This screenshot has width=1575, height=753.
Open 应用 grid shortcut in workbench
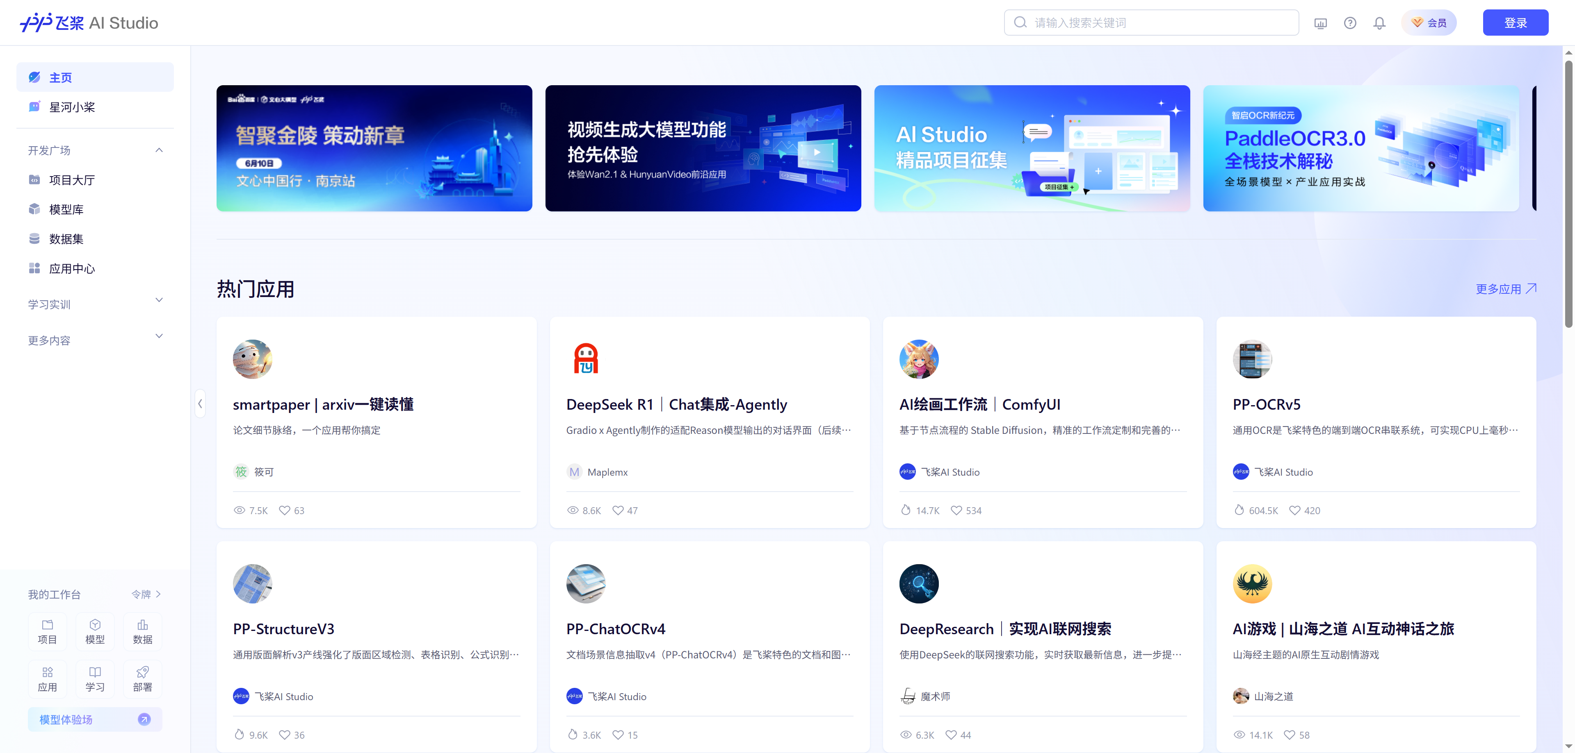pos(47,678)
